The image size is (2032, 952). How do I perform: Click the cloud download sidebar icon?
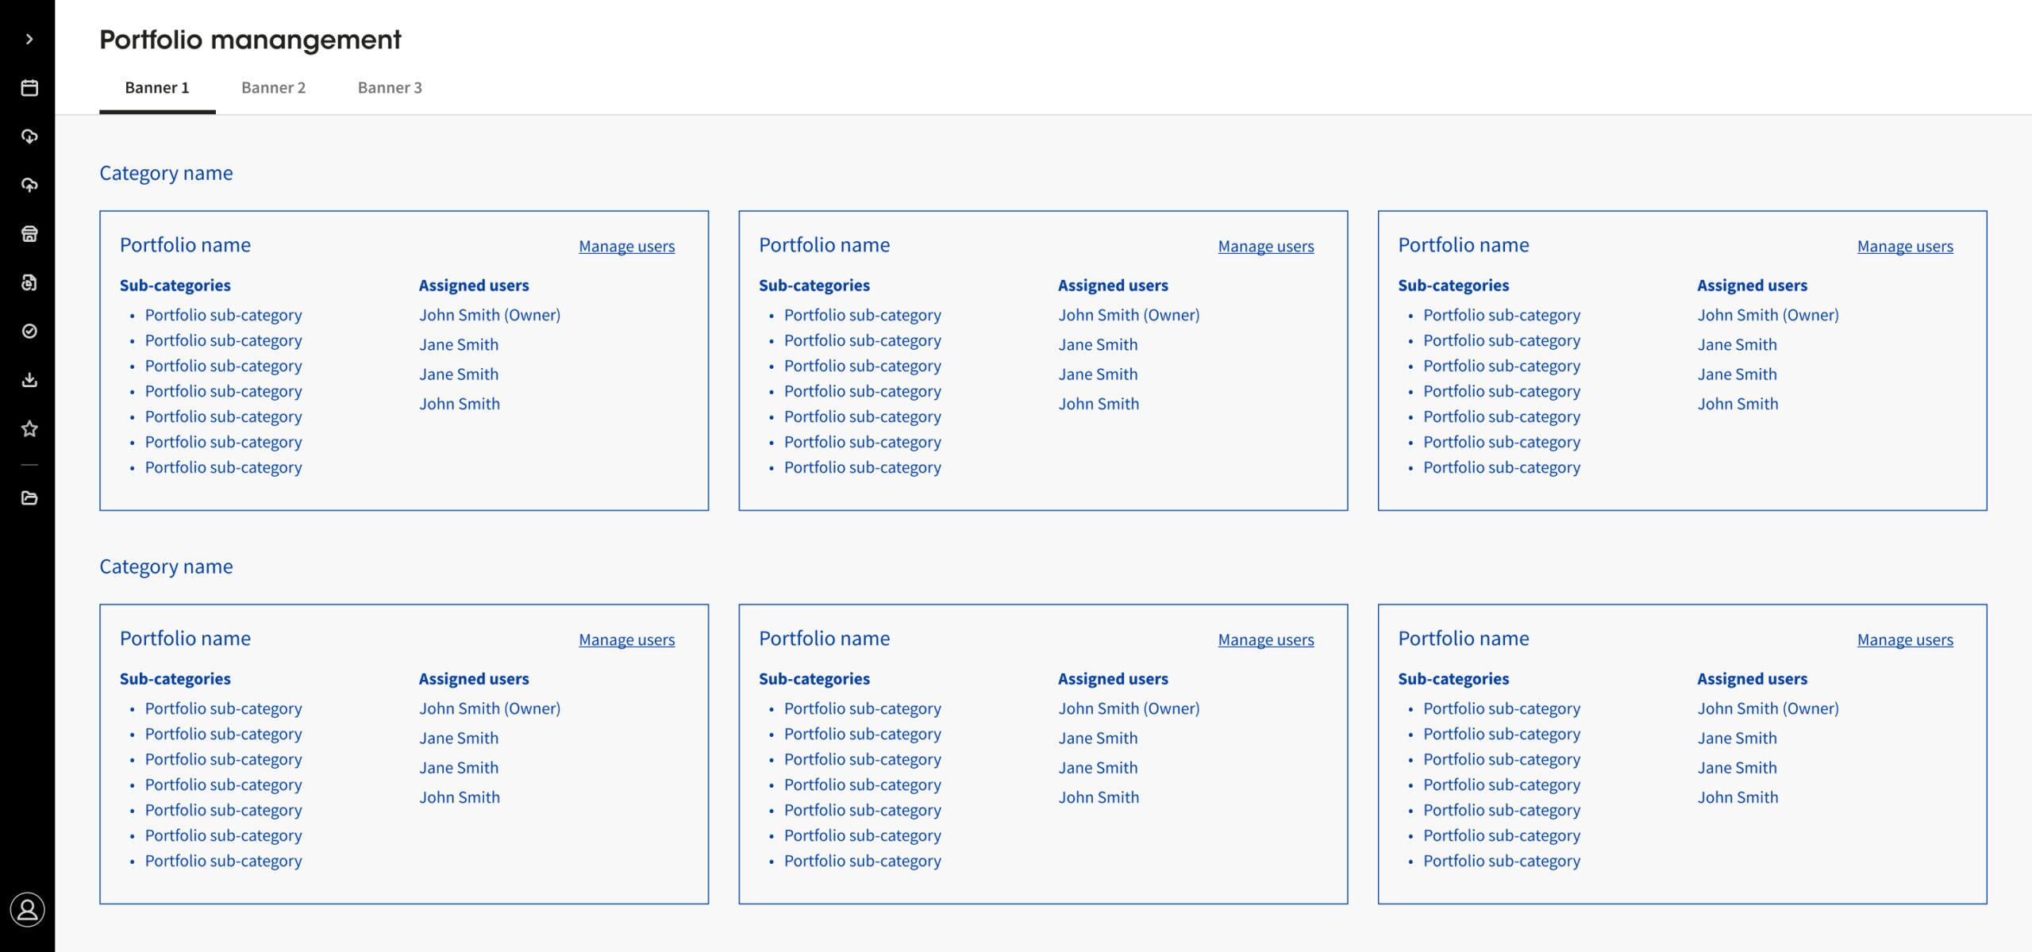point(29,136)
